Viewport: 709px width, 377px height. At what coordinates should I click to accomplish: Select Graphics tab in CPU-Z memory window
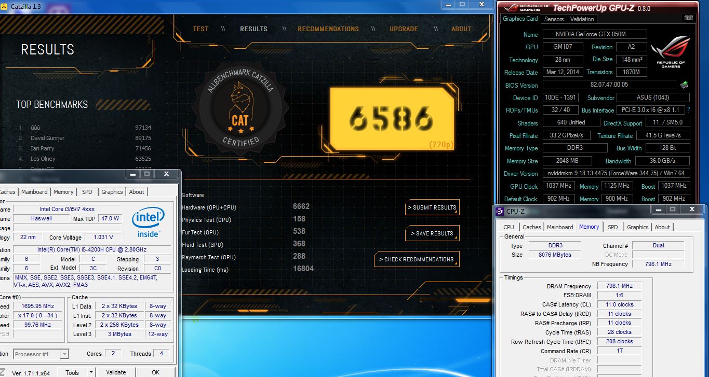[x=638, y=227]
